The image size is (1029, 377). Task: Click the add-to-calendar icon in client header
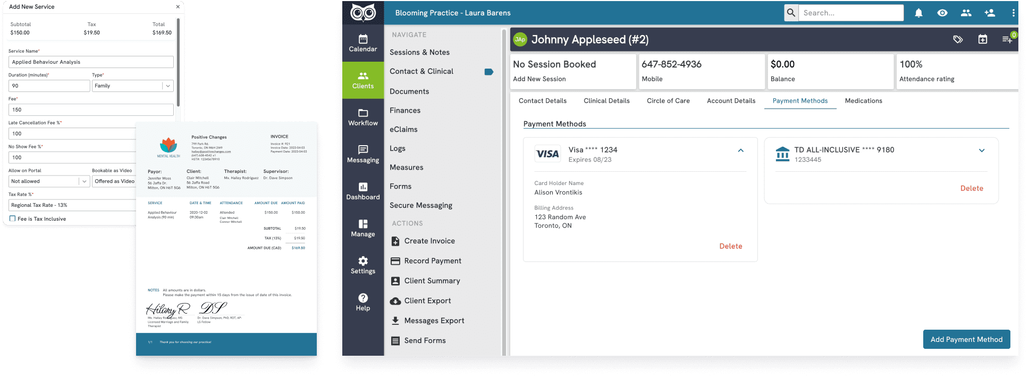click(982, 39)
